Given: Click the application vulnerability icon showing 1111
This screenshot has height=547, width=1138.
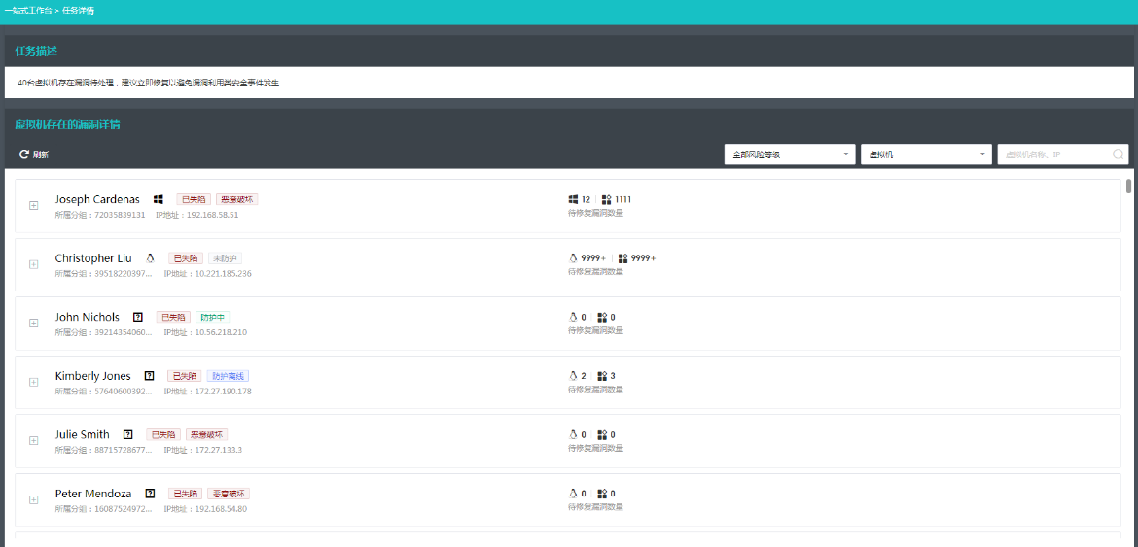Looking at the screenshot, I should [606, 199].
